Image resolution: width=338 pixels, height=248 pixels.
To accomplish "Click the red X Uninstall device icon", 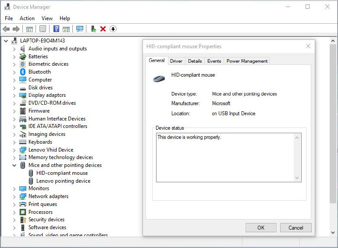I will point(103,29).
